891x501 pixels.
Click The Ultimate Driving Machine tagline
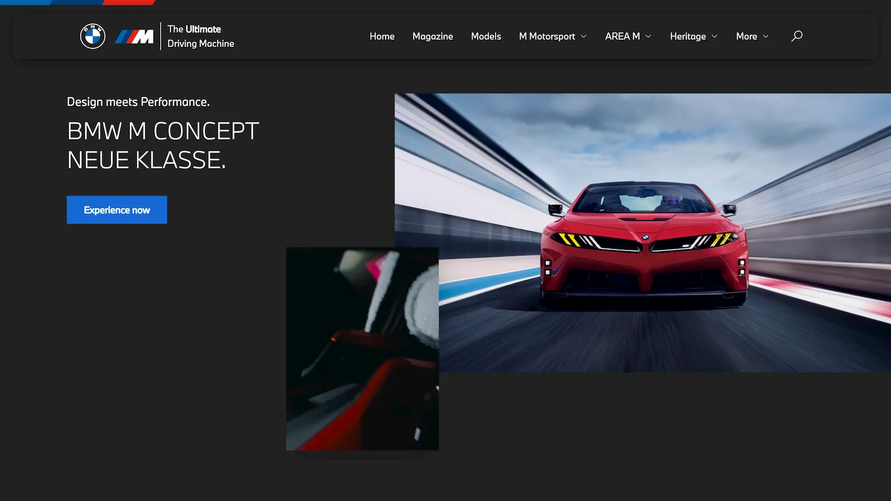tap(200, 36)
